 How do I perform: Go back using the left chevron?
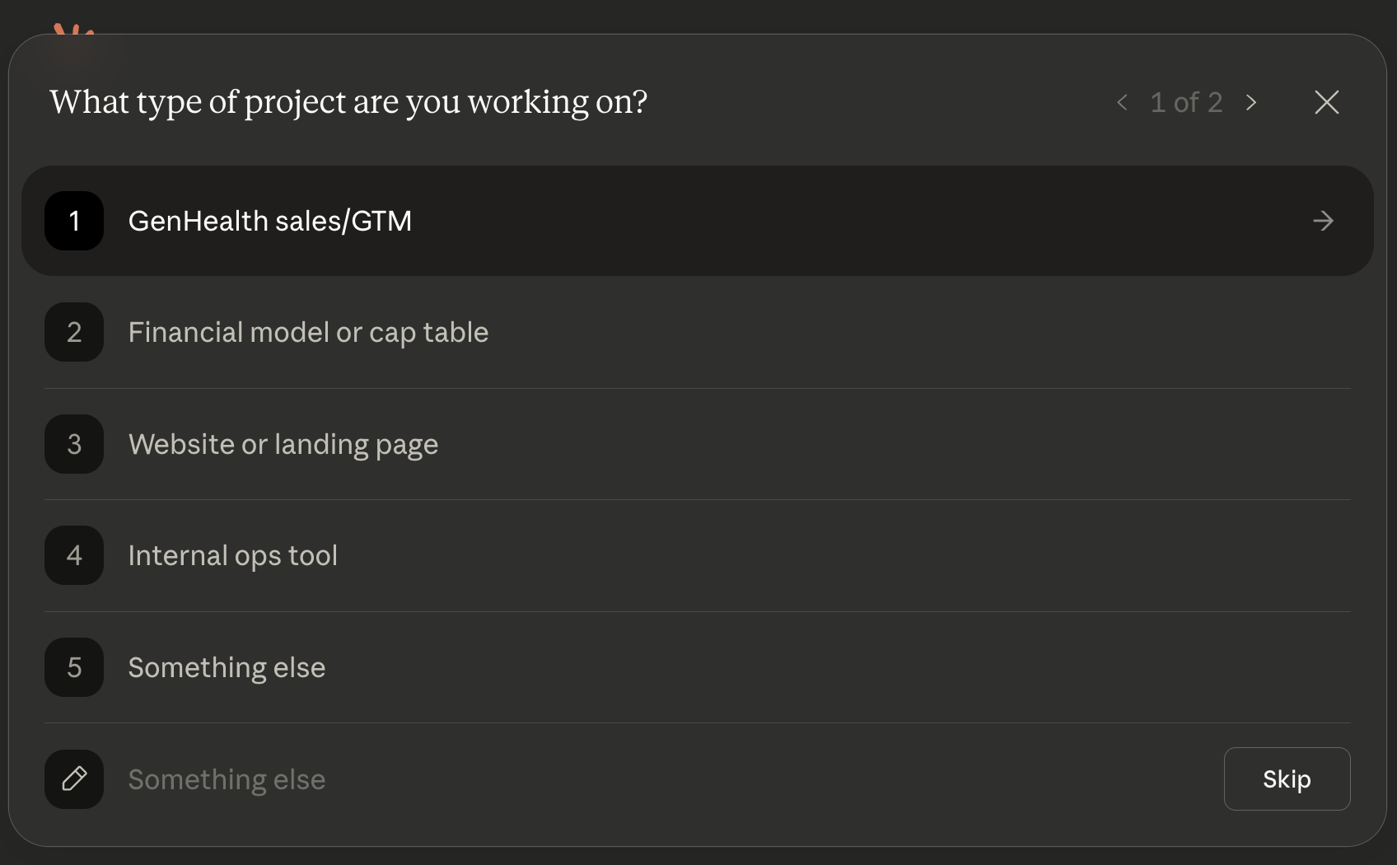coord(1122,102)
